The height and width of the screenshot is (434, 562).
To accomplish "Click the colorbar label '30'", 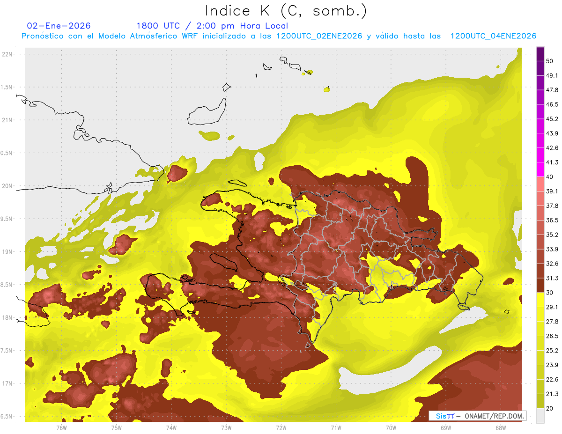I will [550, 292].
